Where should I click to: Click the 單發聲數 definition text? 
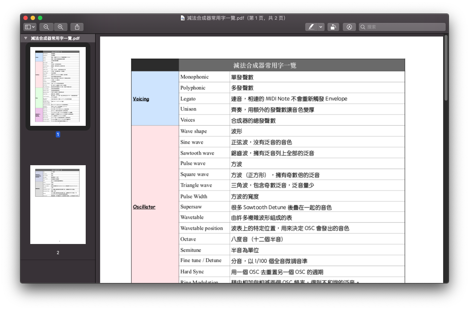(242, 77)
